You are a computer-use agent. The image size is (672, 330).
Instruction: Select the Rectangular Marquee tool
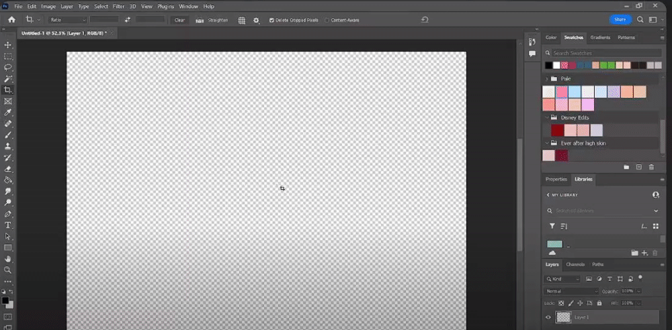[7, 56]
